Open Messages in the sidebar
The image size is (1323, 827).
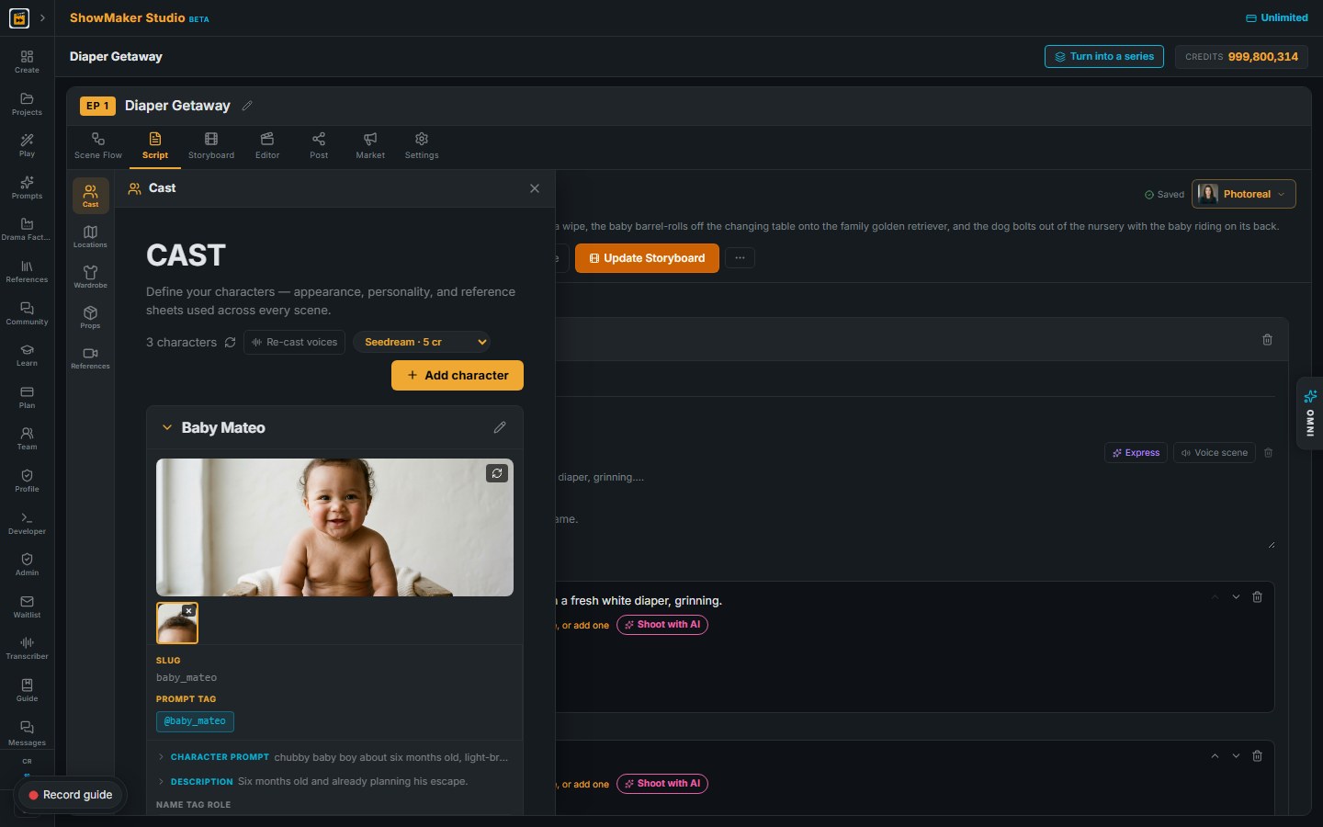[27, 733]
